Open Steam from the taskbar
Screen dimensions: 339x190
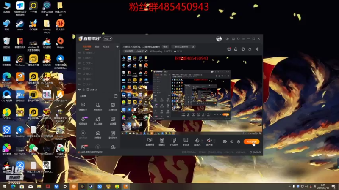tap(91, 186)
